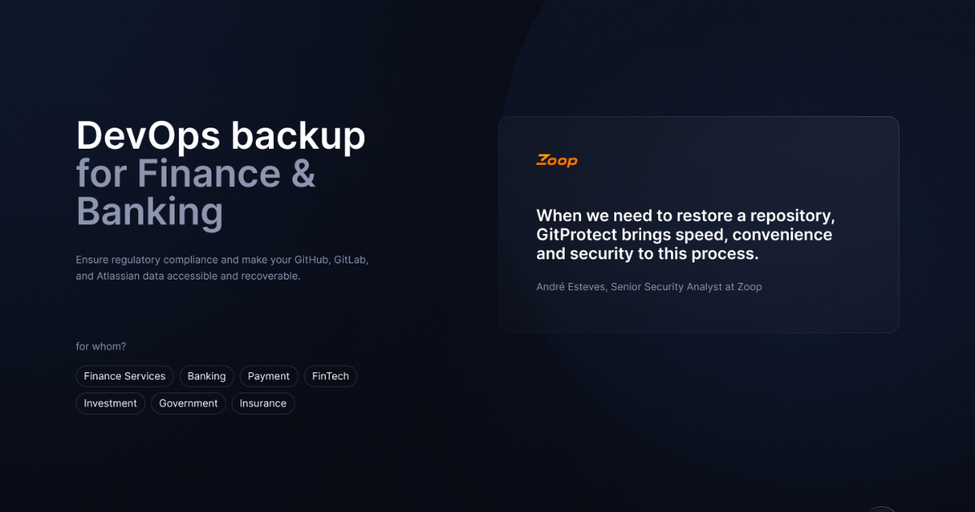This screenshot has width=975, height=512.
Task: Select the Payment pill a second time
Action: pos(269,375)
